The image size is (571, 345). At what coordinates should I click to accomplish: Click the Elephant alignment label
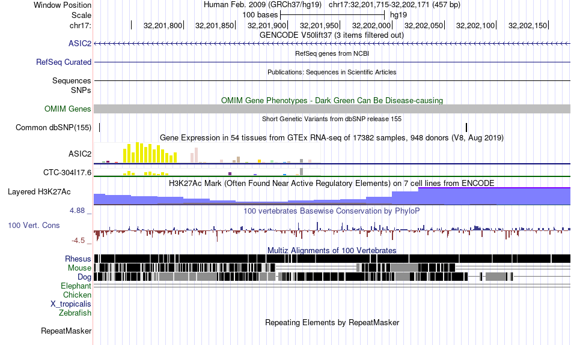76,286
